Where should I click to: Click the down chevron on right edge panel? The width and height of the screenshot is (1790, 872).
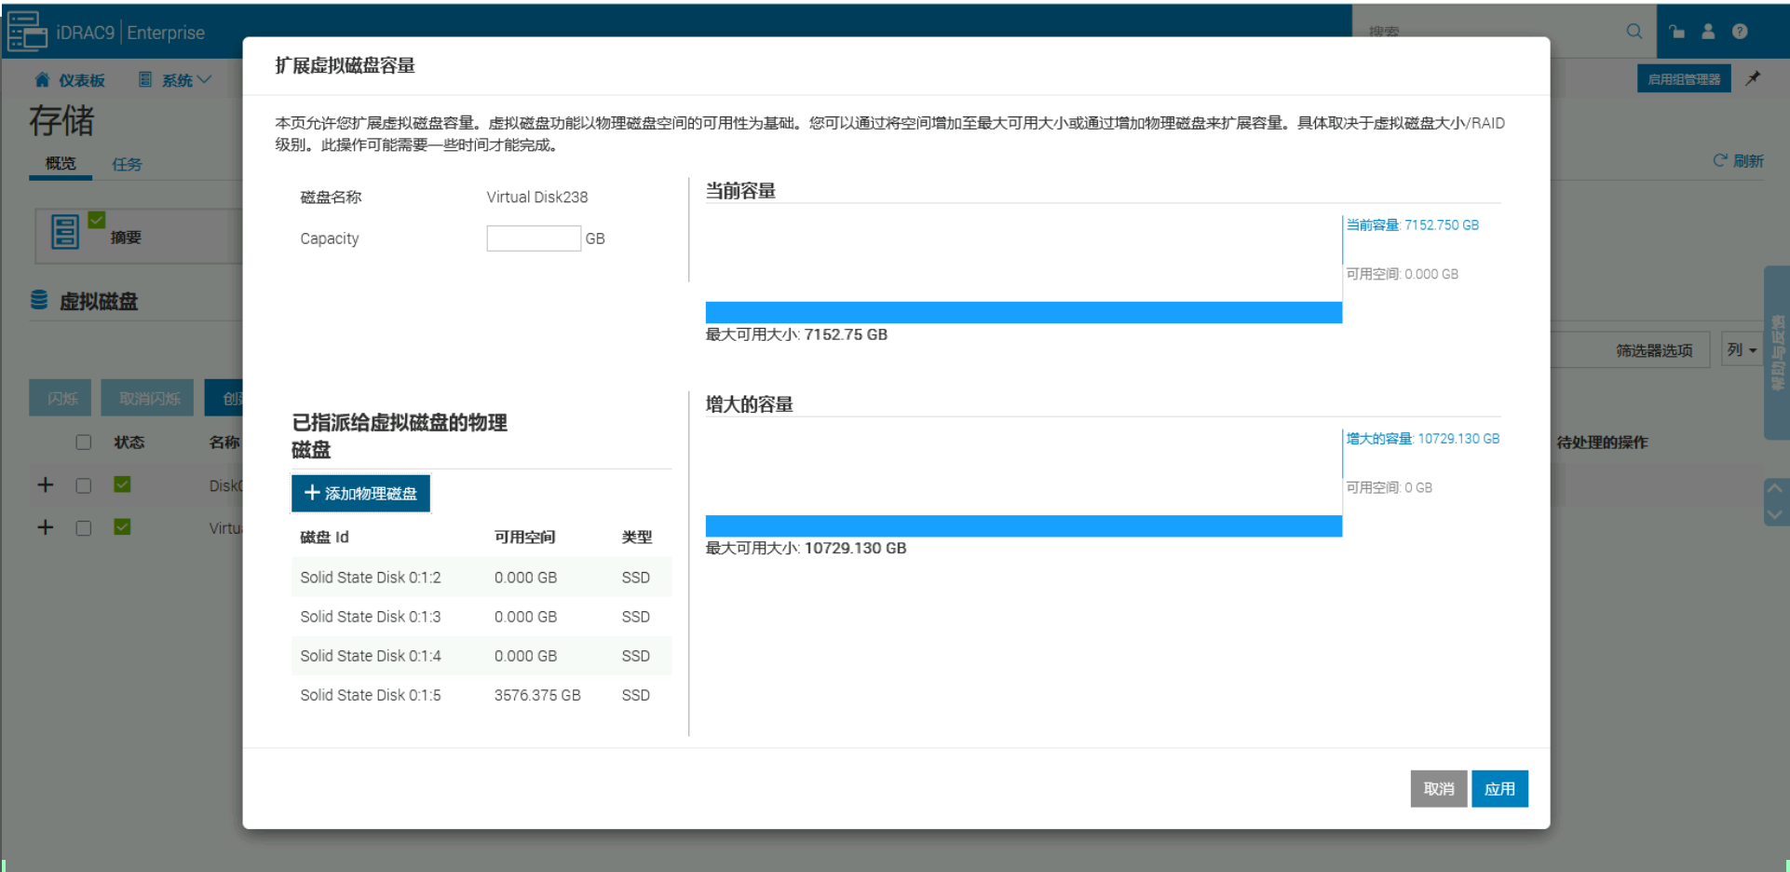point(1775,514)
